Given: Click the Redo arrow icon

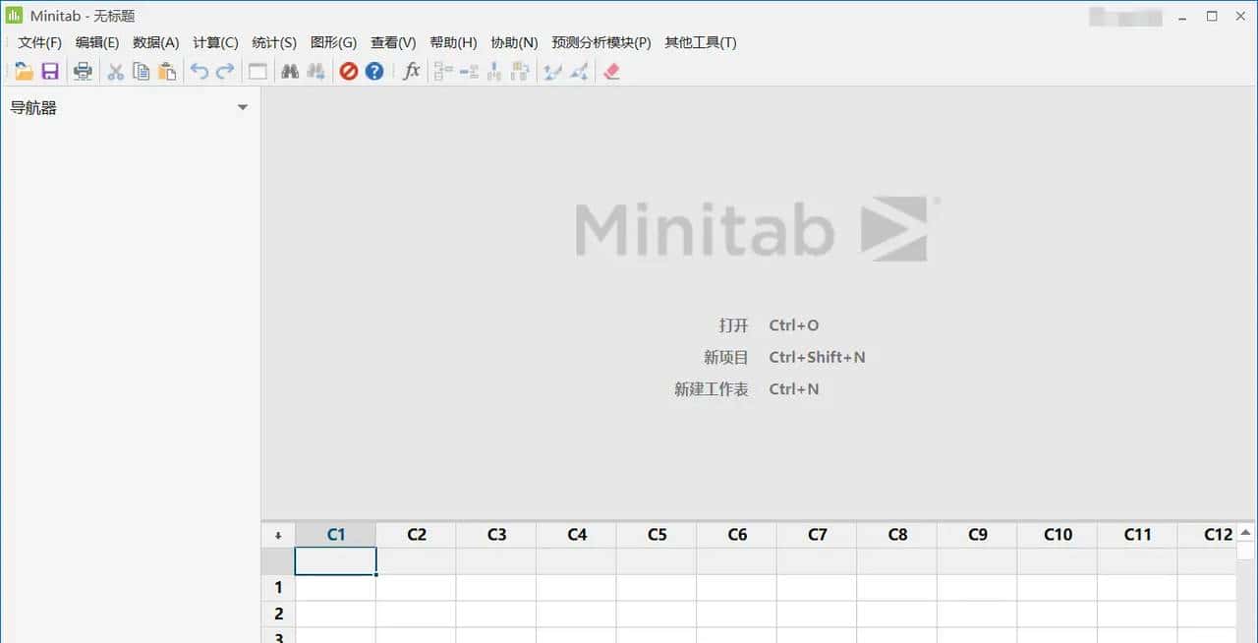Looking at the screenshot, I should pyautogui.click(x=225, y=70).
